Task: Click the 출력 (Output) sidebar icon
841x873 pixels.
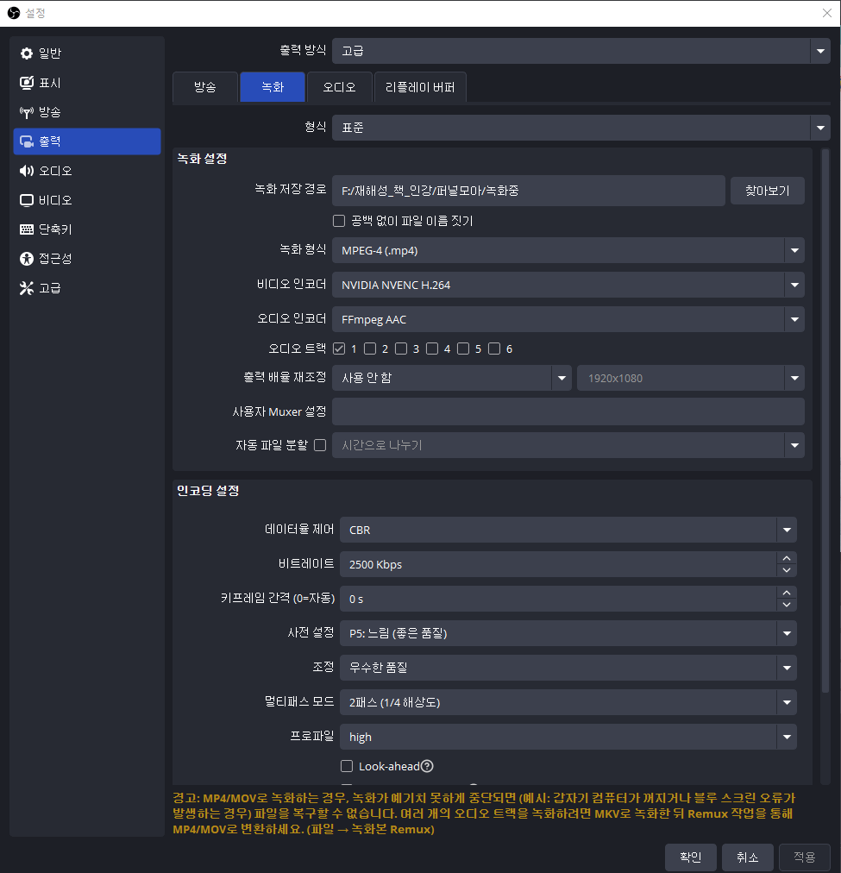Action: pos(26,141)
